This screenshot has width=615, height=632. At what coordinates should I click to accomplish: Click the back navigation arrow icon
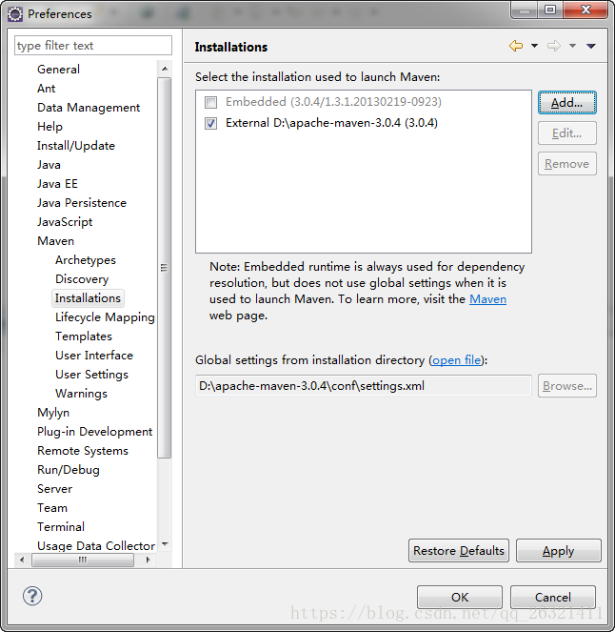coord(516,46)
